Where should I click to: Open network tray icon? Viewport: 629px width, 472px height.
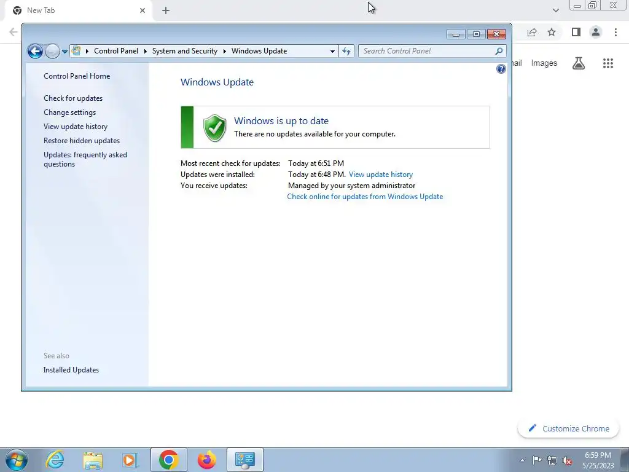552,461
